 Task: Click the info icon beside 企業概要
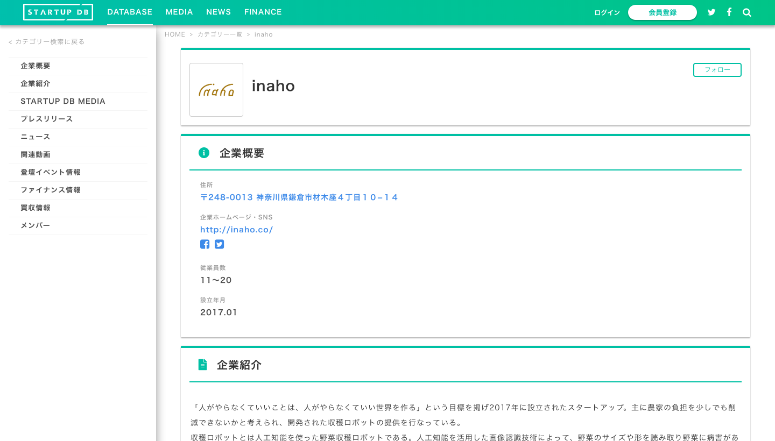point(204,152)
